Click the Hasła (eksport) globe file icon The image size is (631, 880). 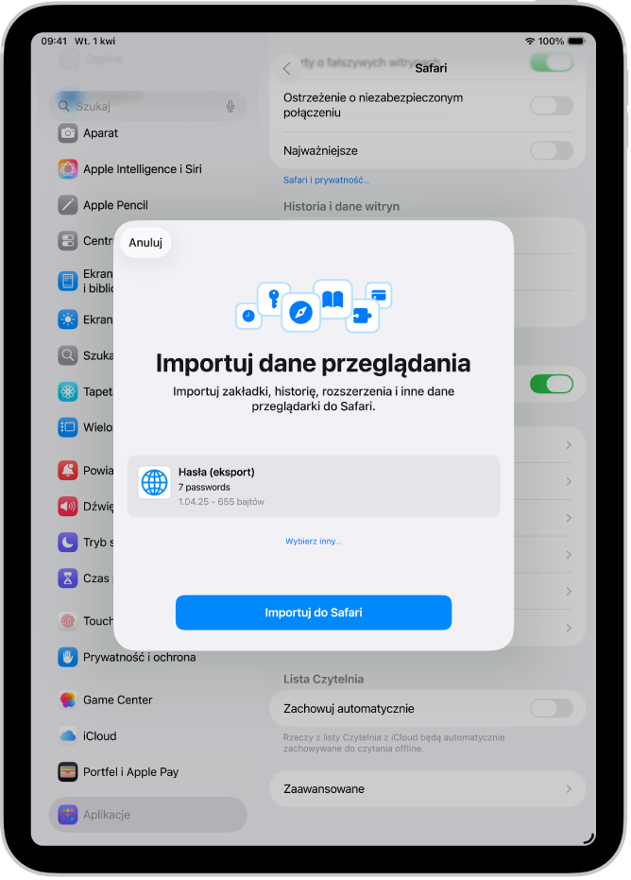(154, 482)
